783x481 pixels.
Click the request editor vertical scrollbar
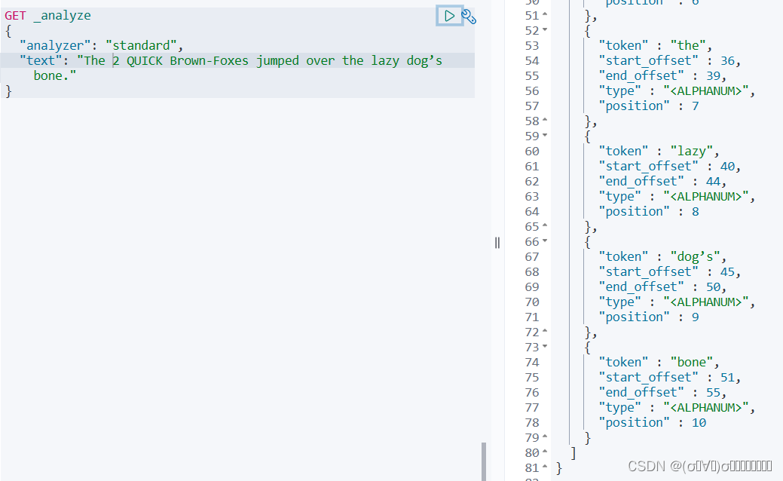483,461
